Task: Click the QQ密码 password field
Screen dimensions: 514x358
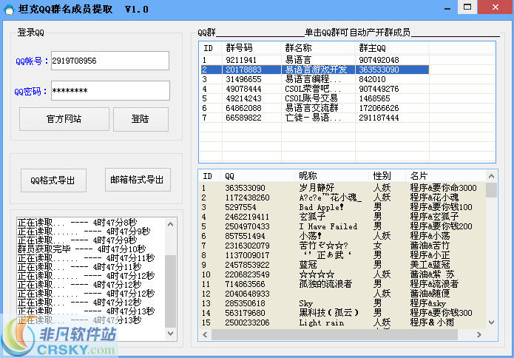Action: click(x=110, y=90)
